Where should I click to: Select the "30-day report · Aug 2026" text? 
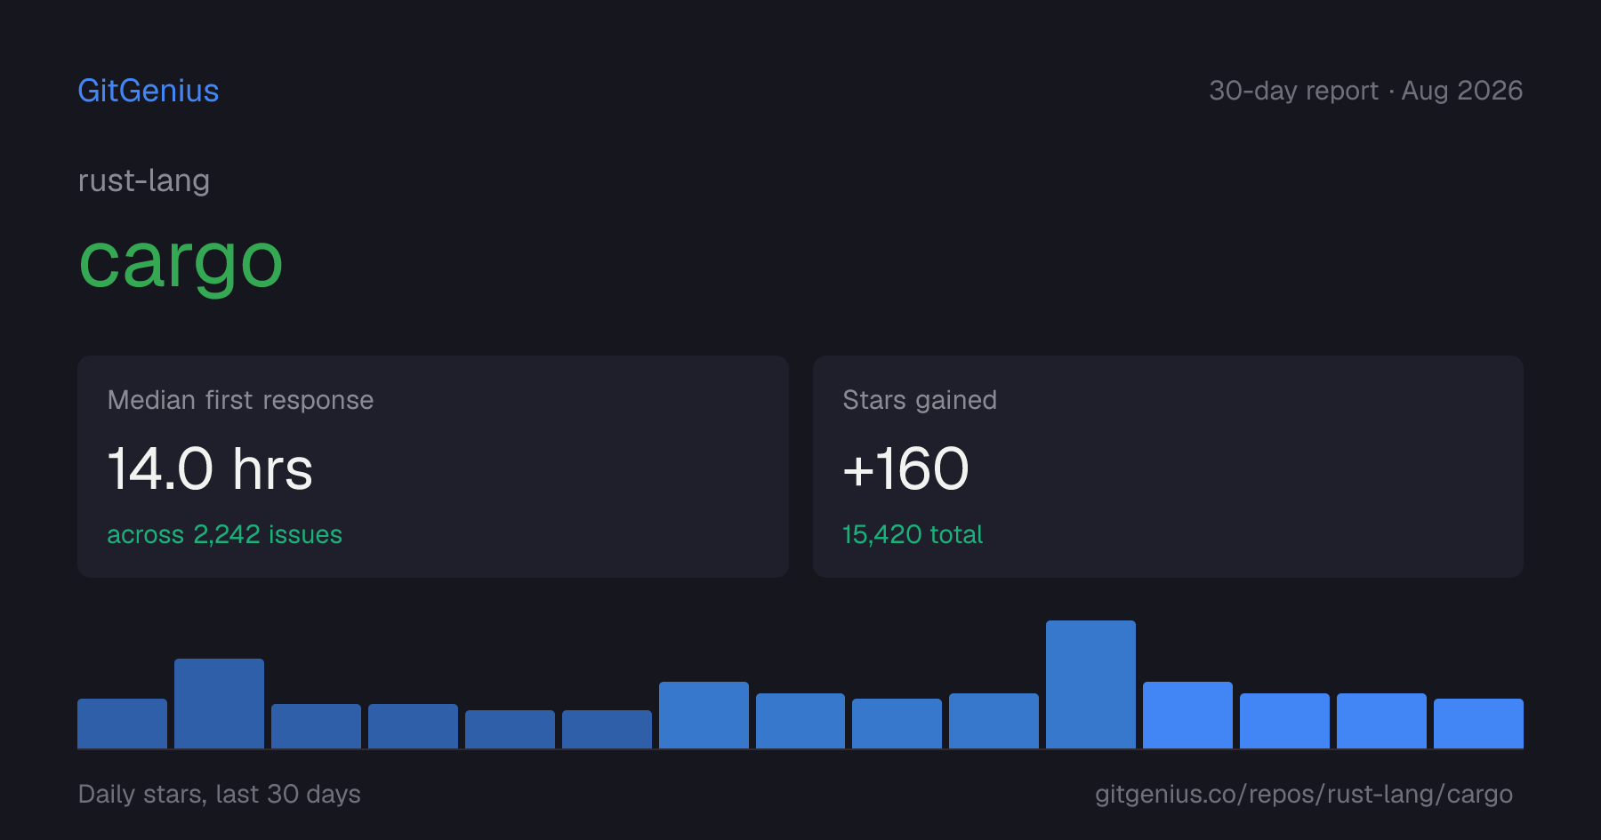(1365, 91)
